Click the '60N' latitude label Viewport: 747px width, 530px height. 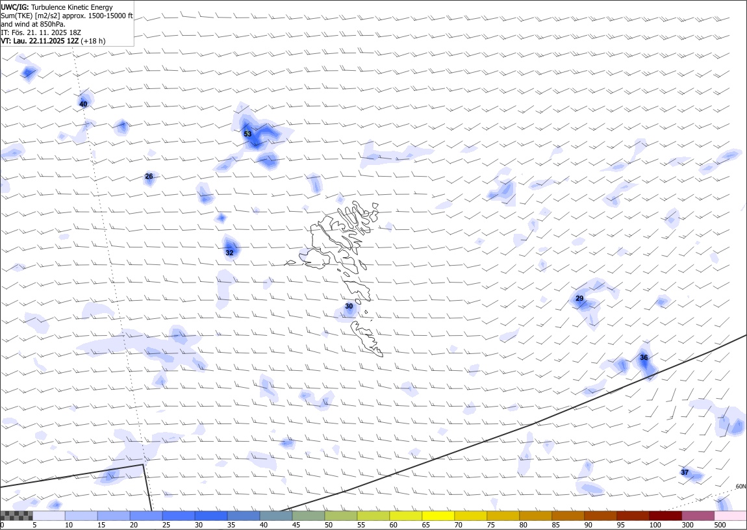741,486
